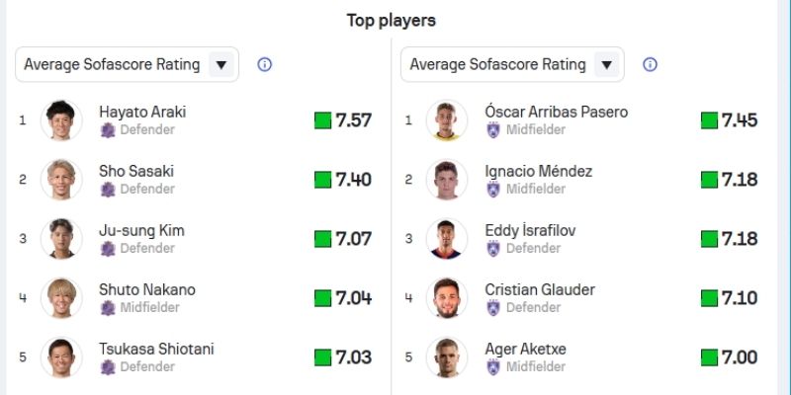This screenshot has width=791, height=395.
Task: Open right Average Sofascore Rating dropdown
Action: pos(512,65)
